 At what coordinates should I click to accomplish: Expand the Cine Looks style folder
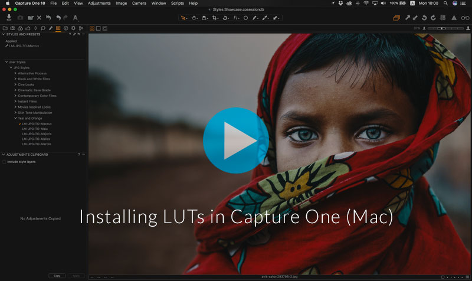(15, 84)
